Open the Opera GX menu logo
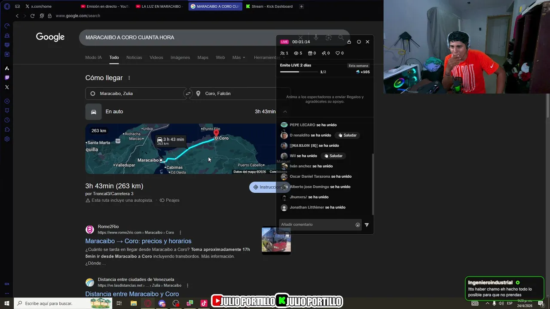Image resolution: width=550 pixels, height=309 pixels. tap(7, 6)
